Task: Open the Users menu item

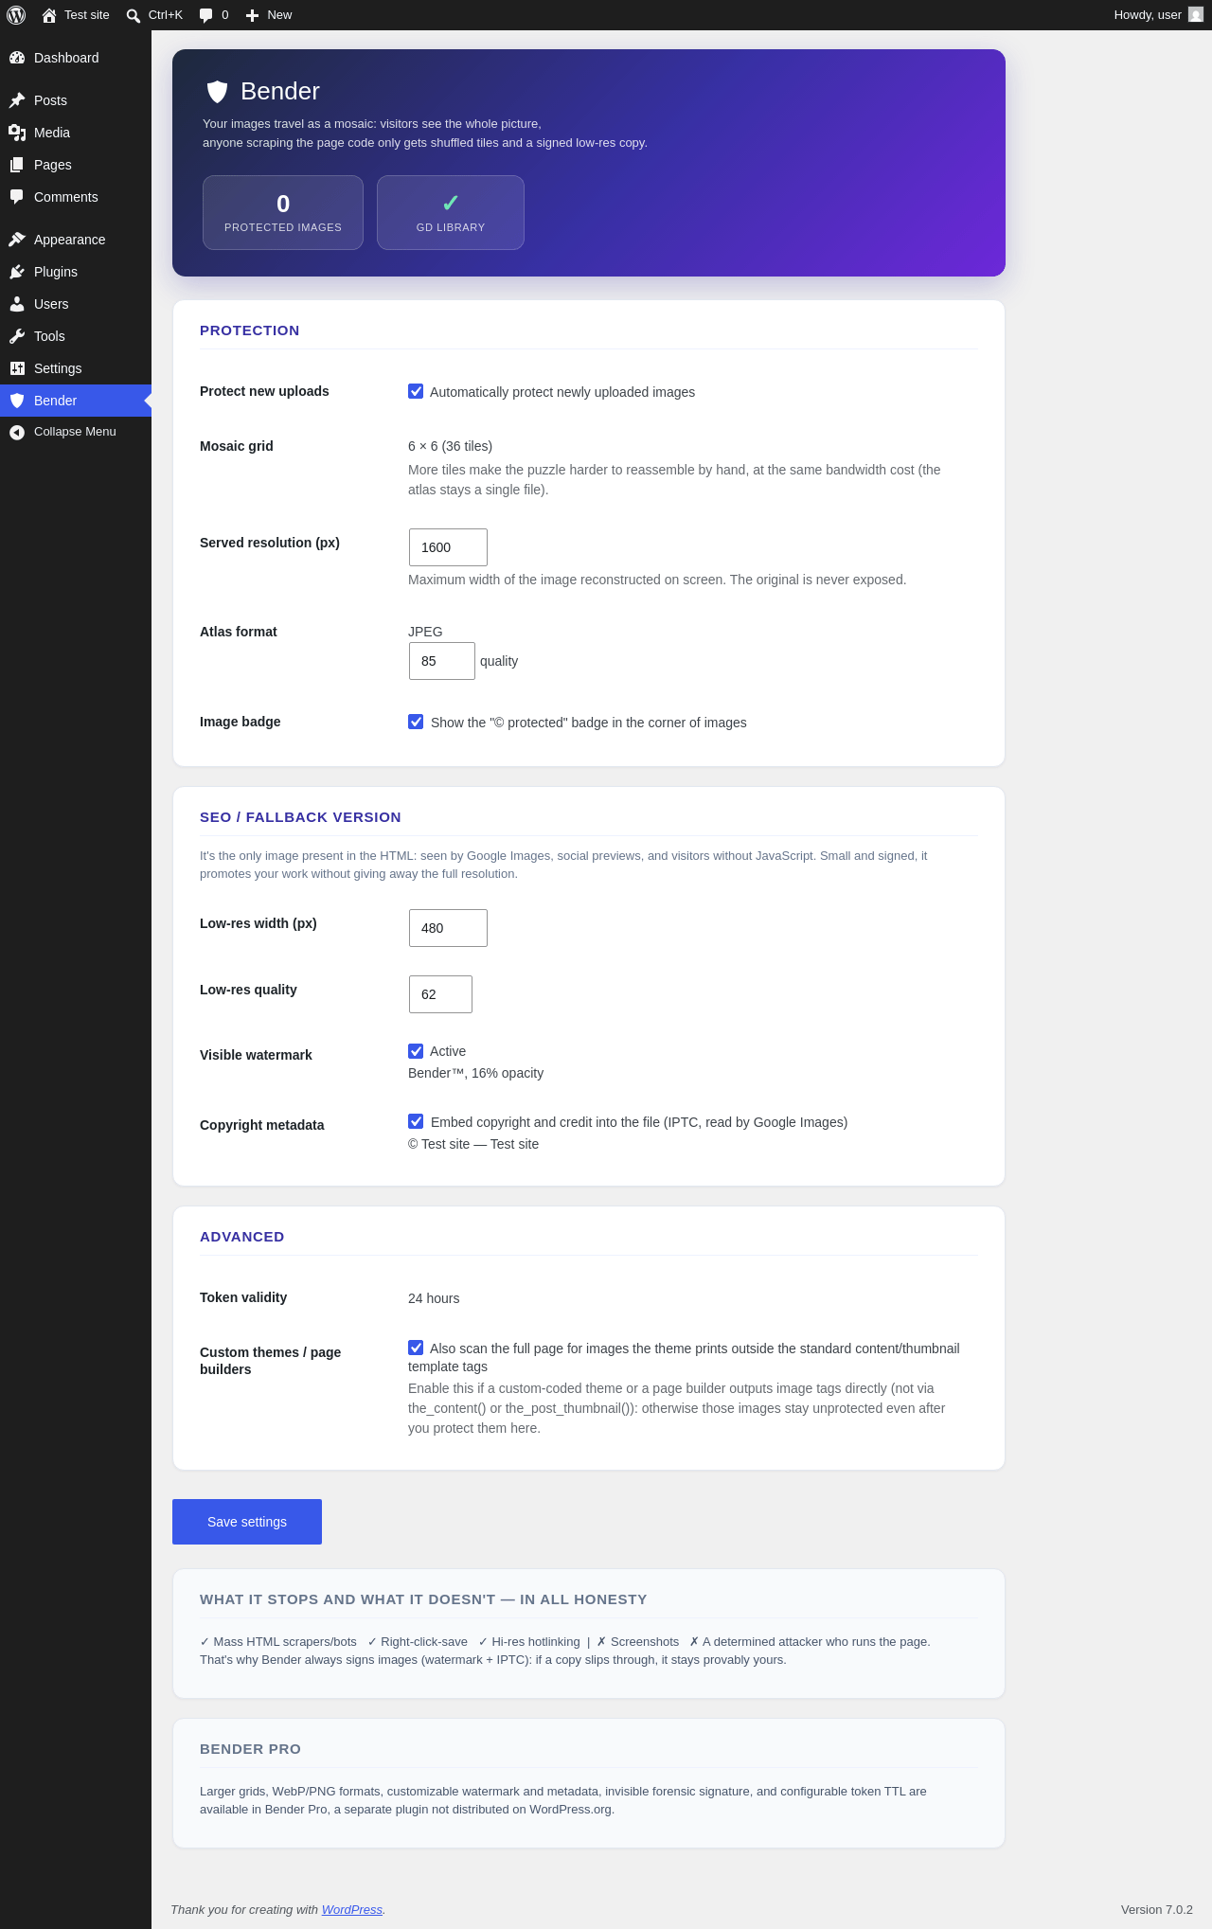Action: click(x=76, y=304)
